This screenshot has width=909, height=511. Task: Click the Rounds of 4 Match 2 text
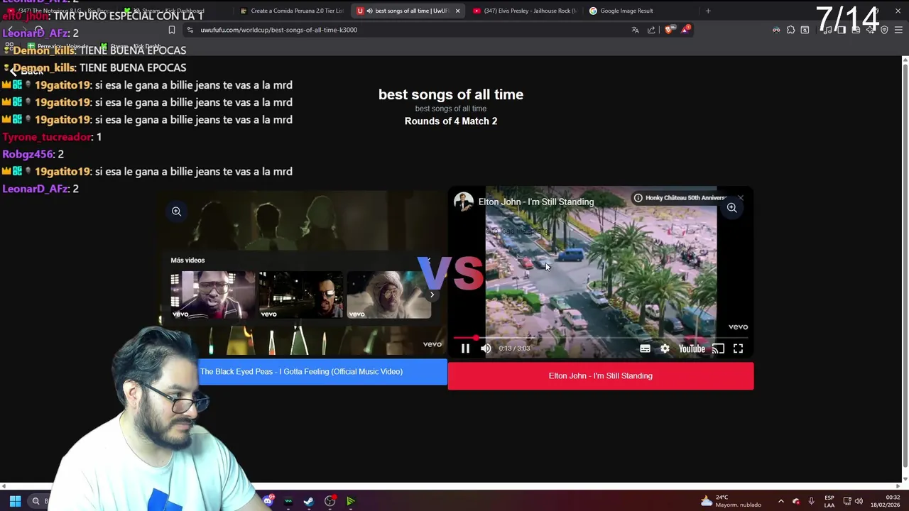tap(451, 121)
